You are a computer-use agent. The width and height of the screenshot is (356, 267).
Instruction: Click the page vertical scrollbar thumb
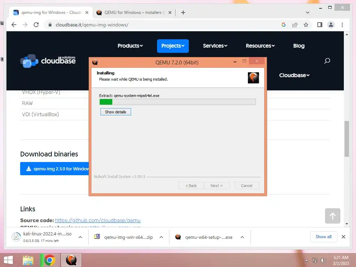(x=347, y=139)
